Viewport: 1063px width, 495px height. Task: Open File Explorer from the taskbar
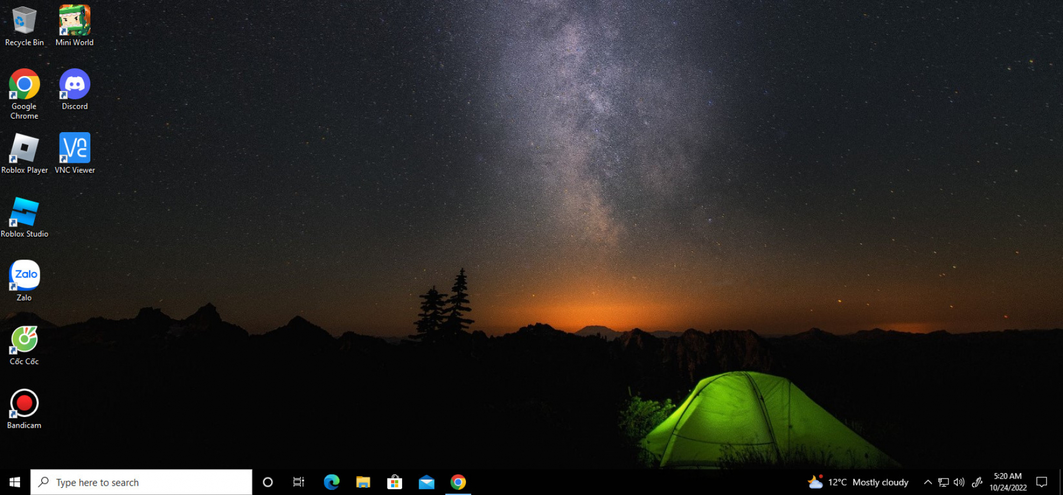pos(363,482)
